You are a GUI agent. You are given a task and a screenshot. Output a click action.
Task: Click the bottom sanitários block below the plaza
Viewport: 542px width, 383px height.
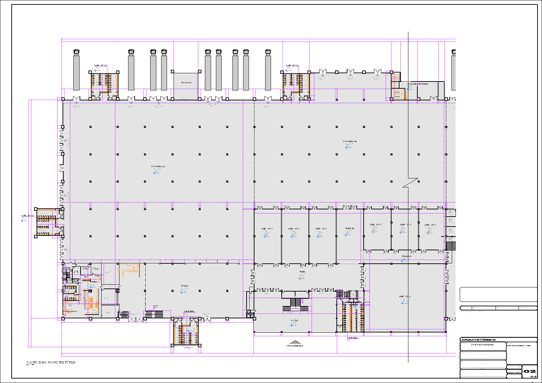pos(186,332)
